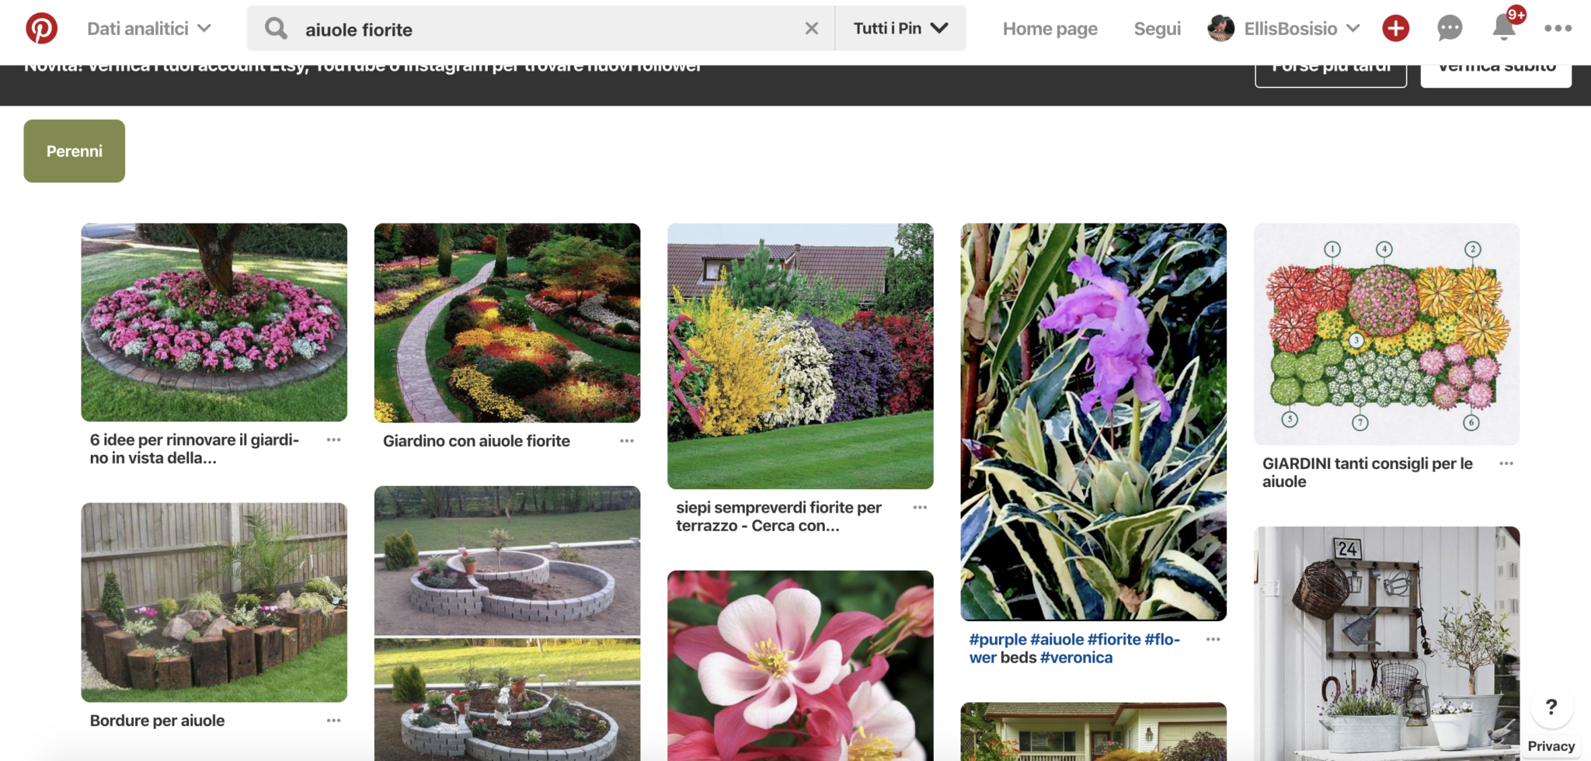1591x761 pixels.
Task: Open the 'Tutti i Pin' filter dropdown
Action: coord(900,29)
